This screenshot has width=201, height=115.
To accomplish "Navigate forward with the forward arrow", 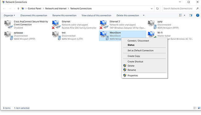I will point(10,9).
